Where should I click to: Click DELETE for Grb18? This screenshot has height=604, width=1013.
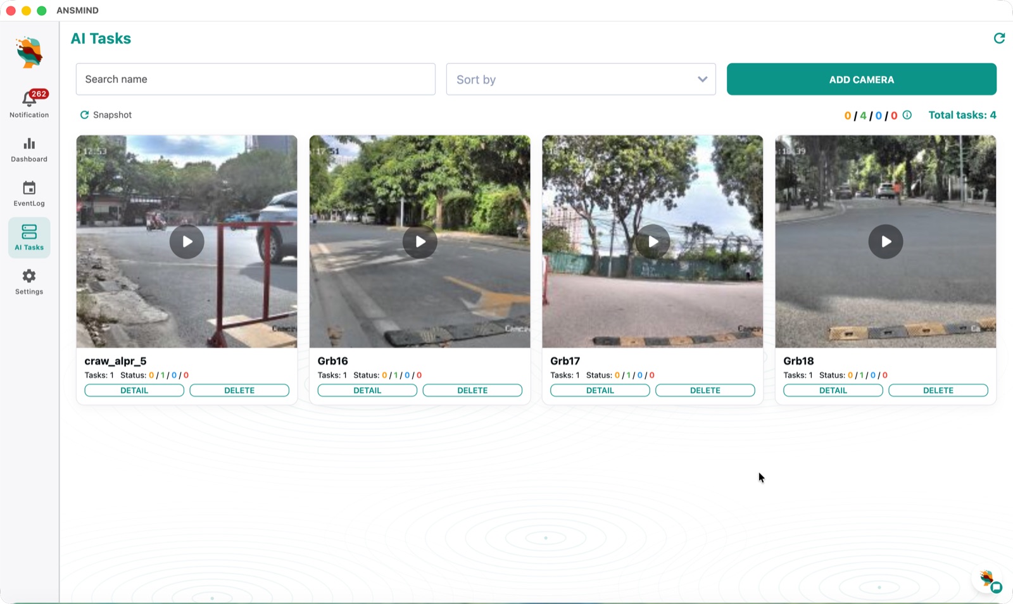pyautogui.click(x=938, y=390)
